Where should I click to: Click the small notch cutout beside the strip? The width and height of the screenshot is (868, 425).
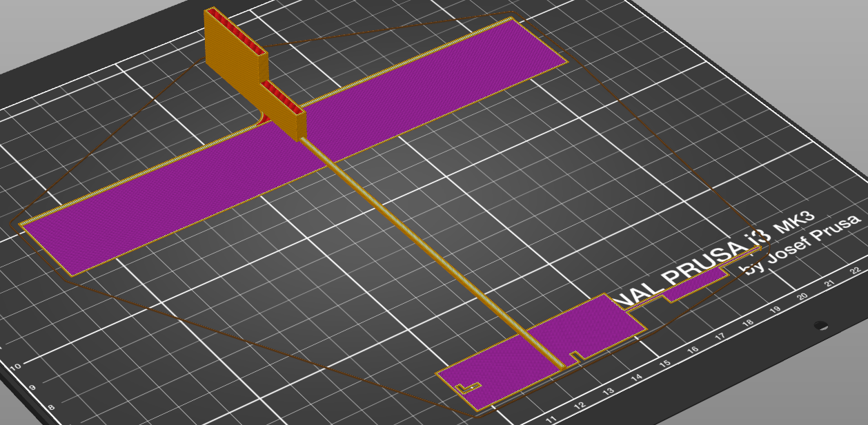574,355
